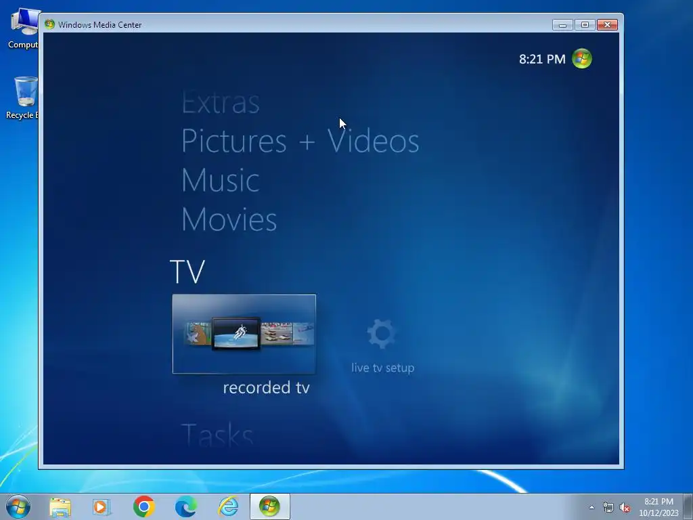Launch Windows Media Player from the taskbar
693x520 pixels.
coord(102,506)
